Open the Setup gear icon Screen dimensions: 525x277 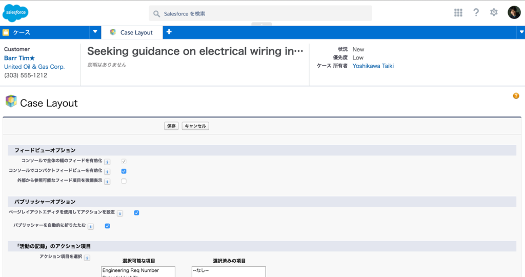pos(494,12)
